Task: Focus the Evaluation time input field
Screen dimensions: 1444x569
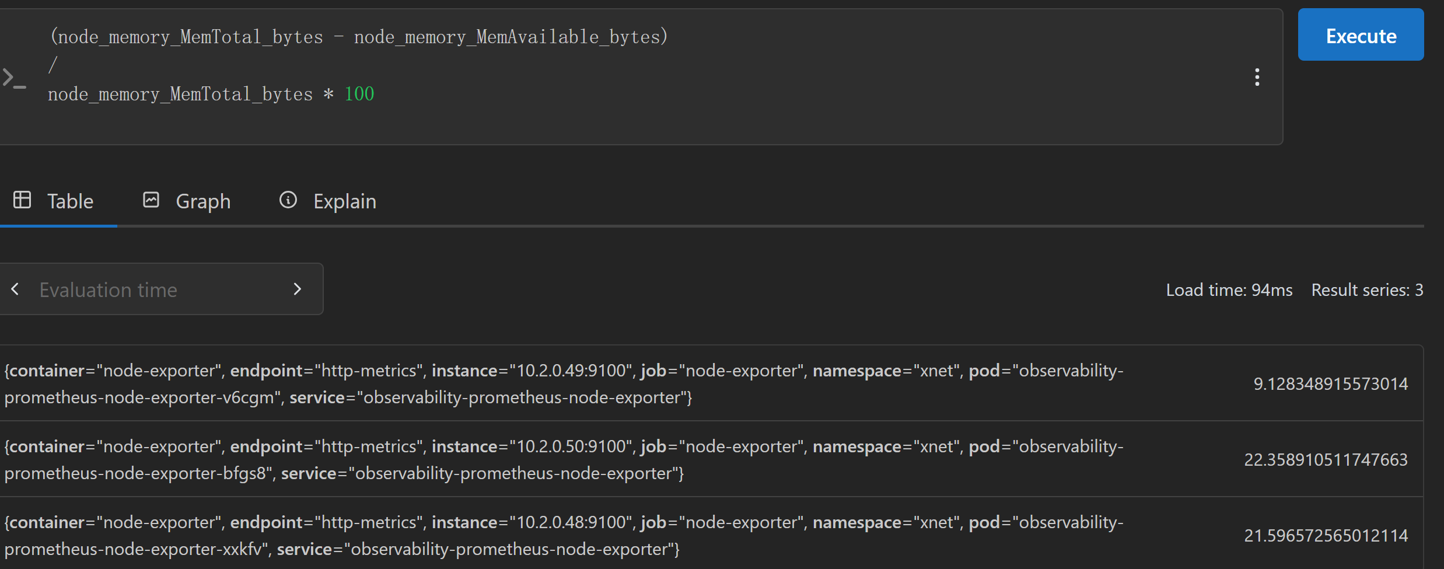Action: (x=156, y=289)
